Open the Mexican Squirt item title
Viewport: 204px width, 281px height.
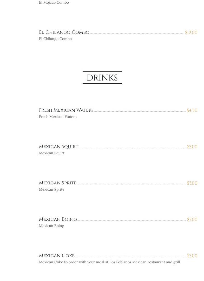(x=58, y=146)
